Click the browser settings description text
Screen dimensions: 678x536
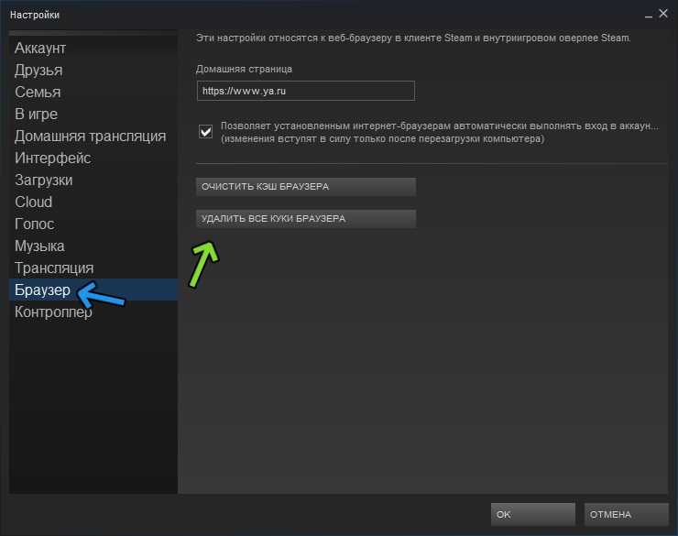[413, 38]
